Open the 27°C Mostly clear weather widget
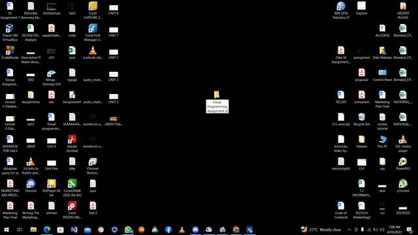The width and height of the screenshot is (418, 235). coord(321,229)
